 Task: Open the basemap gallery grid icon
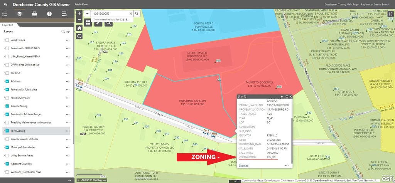coord(88,23)
